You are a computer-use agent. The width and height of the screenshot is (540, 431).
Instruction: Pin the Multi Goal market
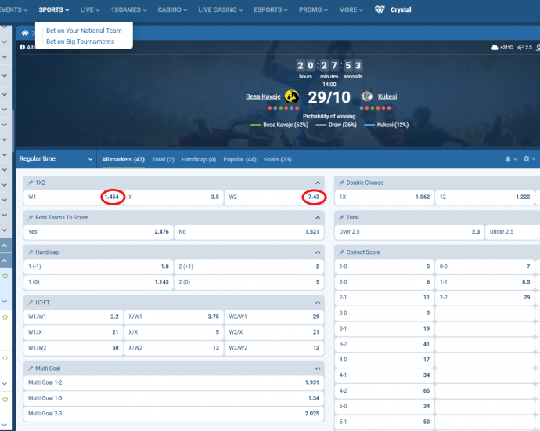[31, 368]
